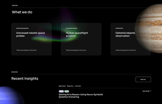The image size is (162, 104).
Task: Click the What we do heading
Action: [x=22, y=12]
